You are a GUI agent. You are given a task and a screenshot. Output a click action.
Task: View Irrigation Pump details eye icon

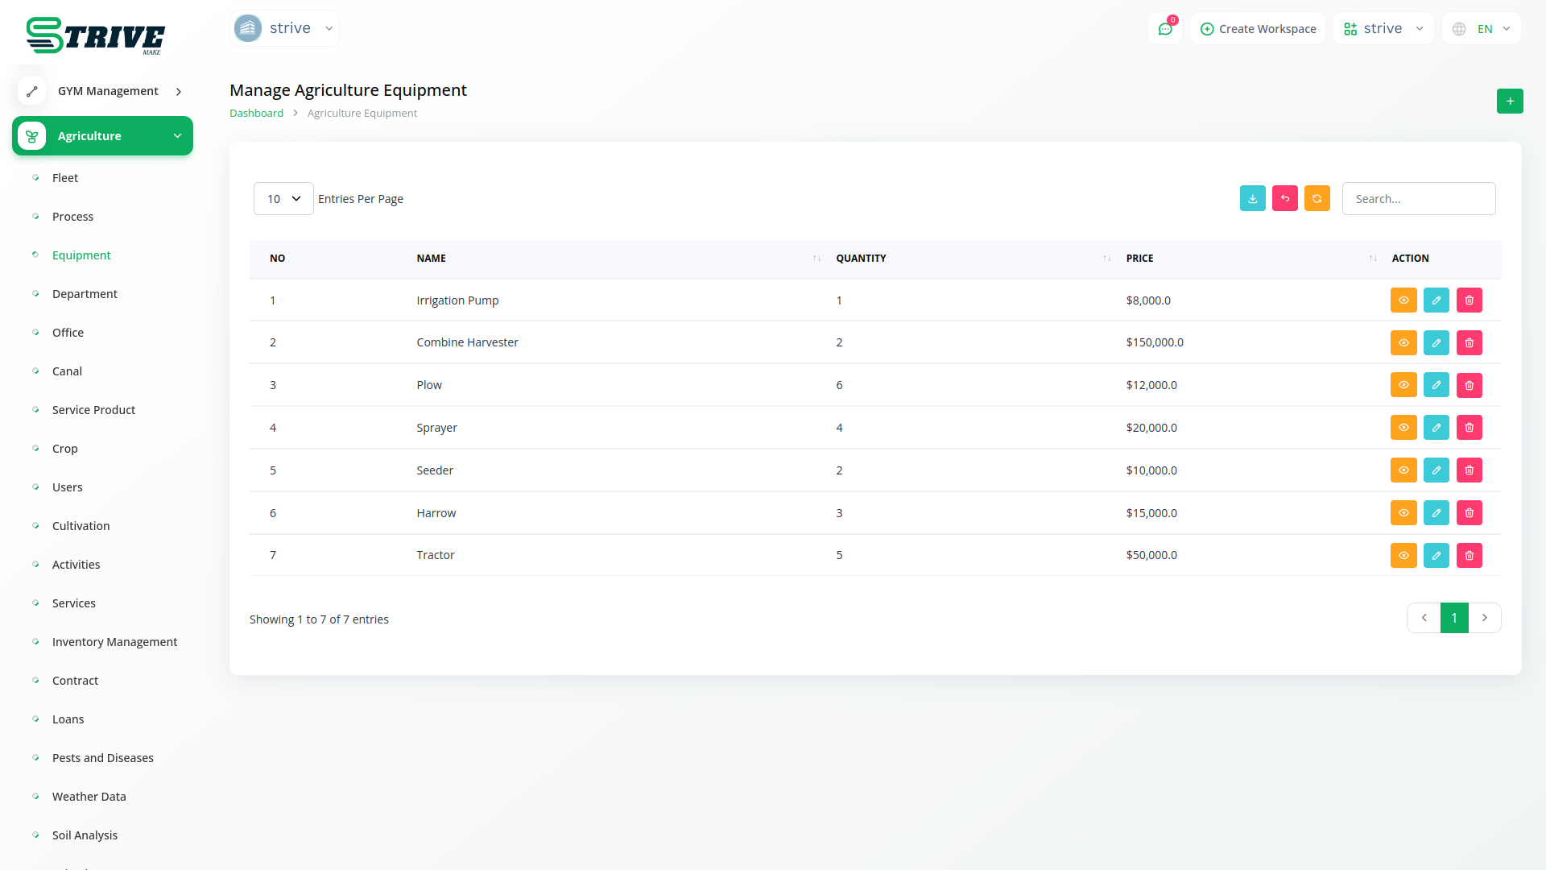1403,300
